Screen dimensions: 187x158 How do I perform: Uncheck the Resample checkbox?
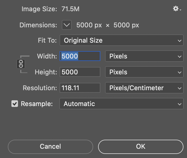(x=15, y=104)
